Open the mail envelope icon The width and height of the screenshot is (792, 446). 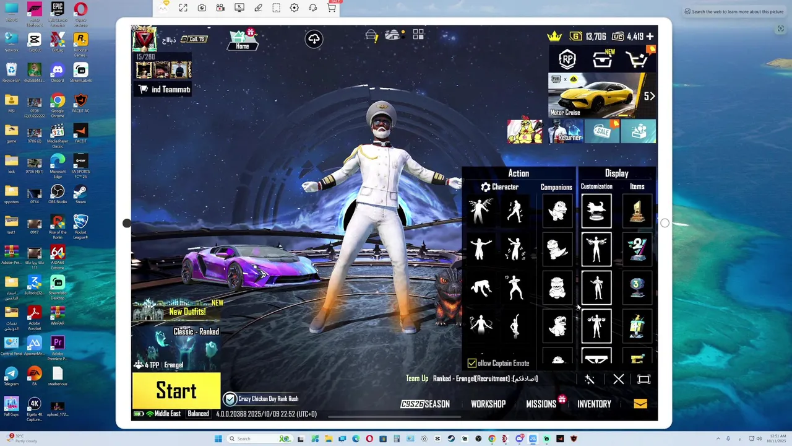coord(640,404)
